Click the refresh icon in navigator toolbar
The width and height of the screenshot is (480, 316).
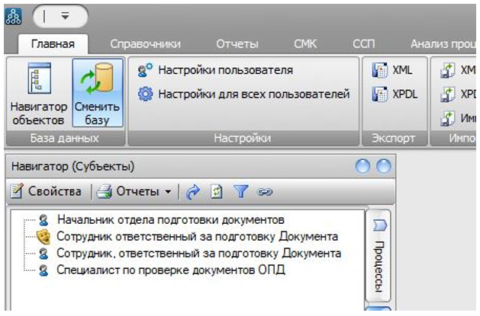click(217, 192)
